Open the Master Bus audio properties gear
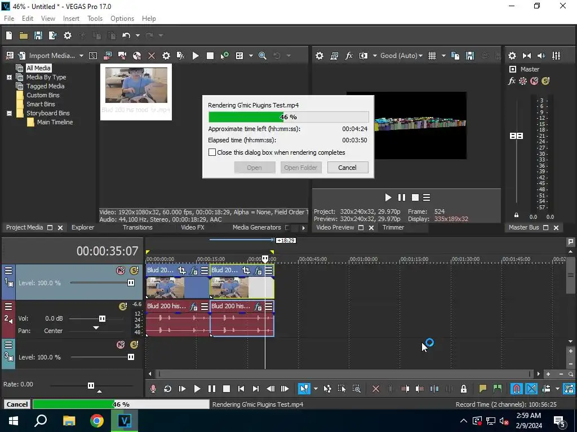Image resolution: width=577 pixels, height=432 pixels. (512, 56)
